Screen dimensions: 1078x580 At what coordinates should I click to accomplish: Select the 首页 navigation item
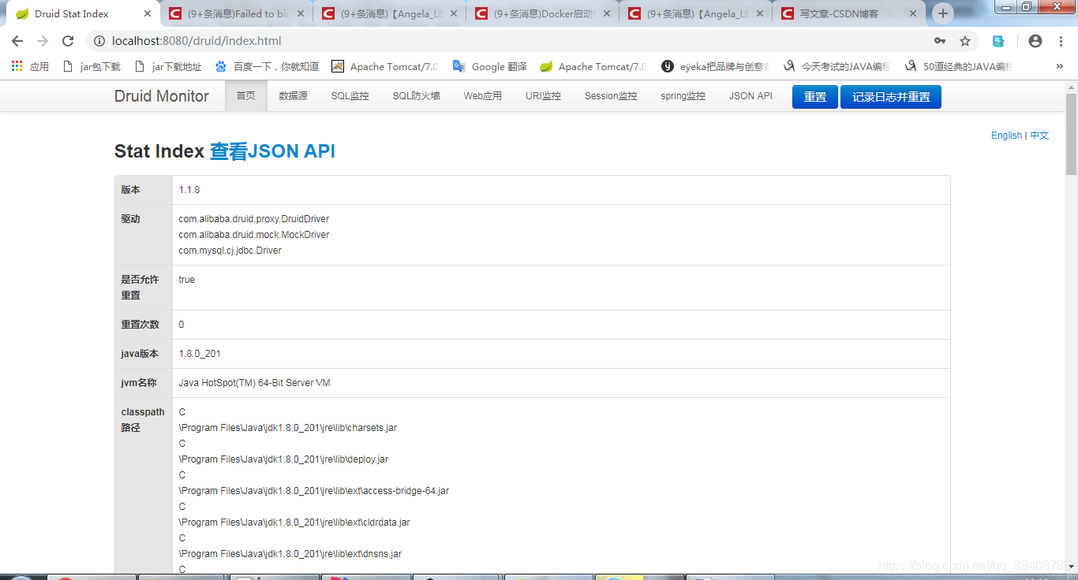click(246, 96)
